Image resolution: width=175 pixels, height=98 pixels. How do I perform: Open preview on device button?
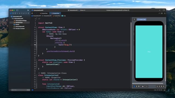(147, 86)
